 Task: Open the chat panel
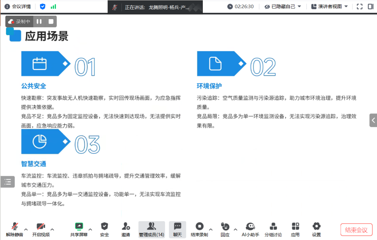click(x=177, y=229)
